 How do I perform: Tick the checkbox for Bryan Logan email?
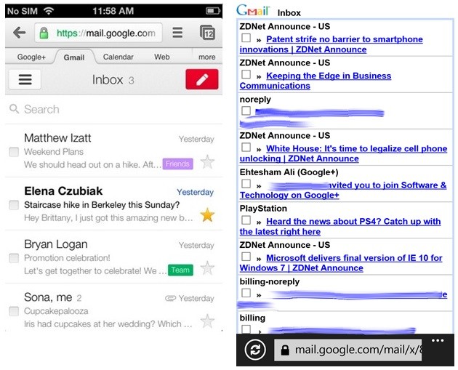click(x=14, y=258)
